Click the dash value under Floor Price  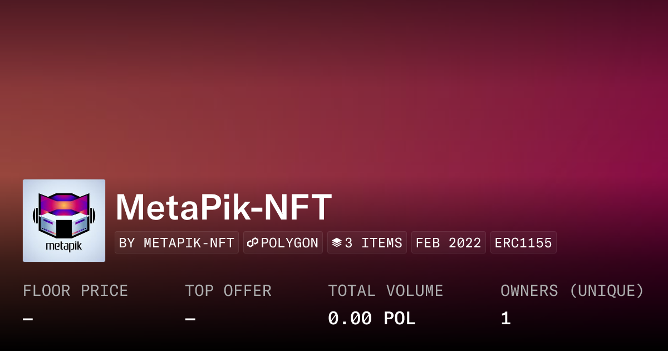click(28, 319)
